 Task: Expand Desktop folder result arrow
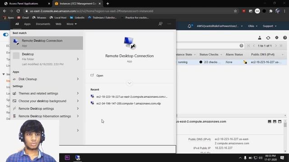pos(78,59)
